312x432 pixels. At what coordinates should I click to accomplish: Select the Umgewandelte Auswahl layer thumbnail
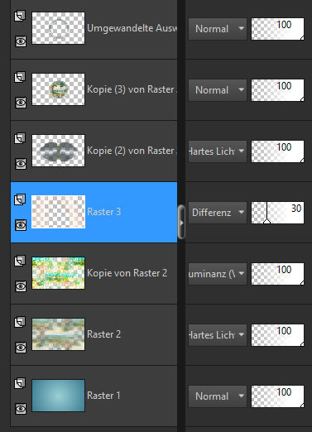pyautogui.click(x=58, y=28)
